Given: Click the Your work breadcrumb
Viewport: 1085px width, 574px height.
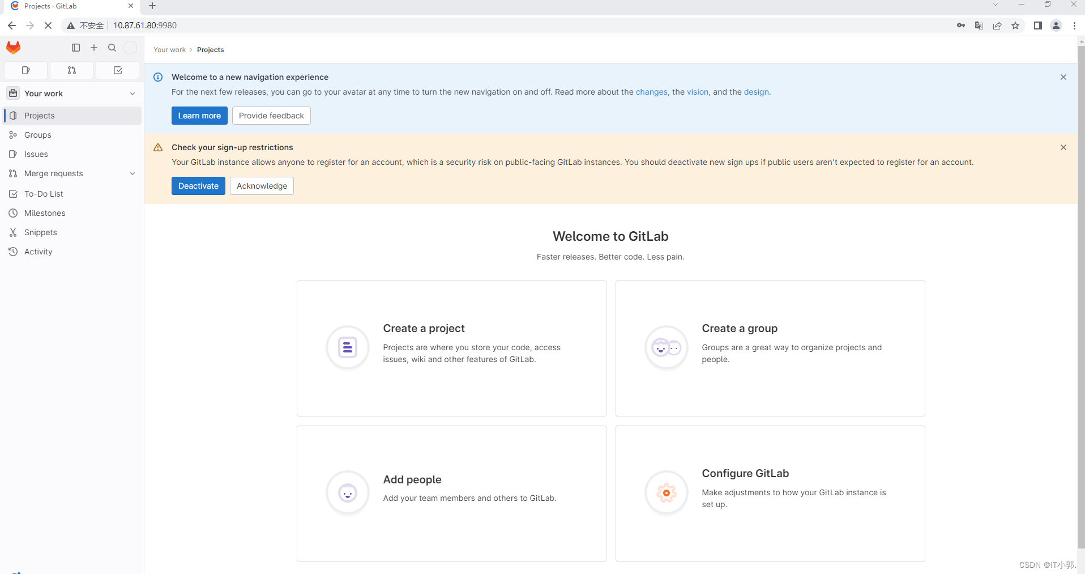Looking at the screenshot, I should (169, 50).
